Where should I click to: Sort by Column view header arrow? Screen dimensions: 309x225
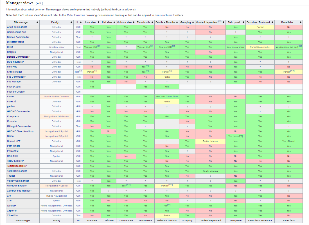tap(134, 22)
